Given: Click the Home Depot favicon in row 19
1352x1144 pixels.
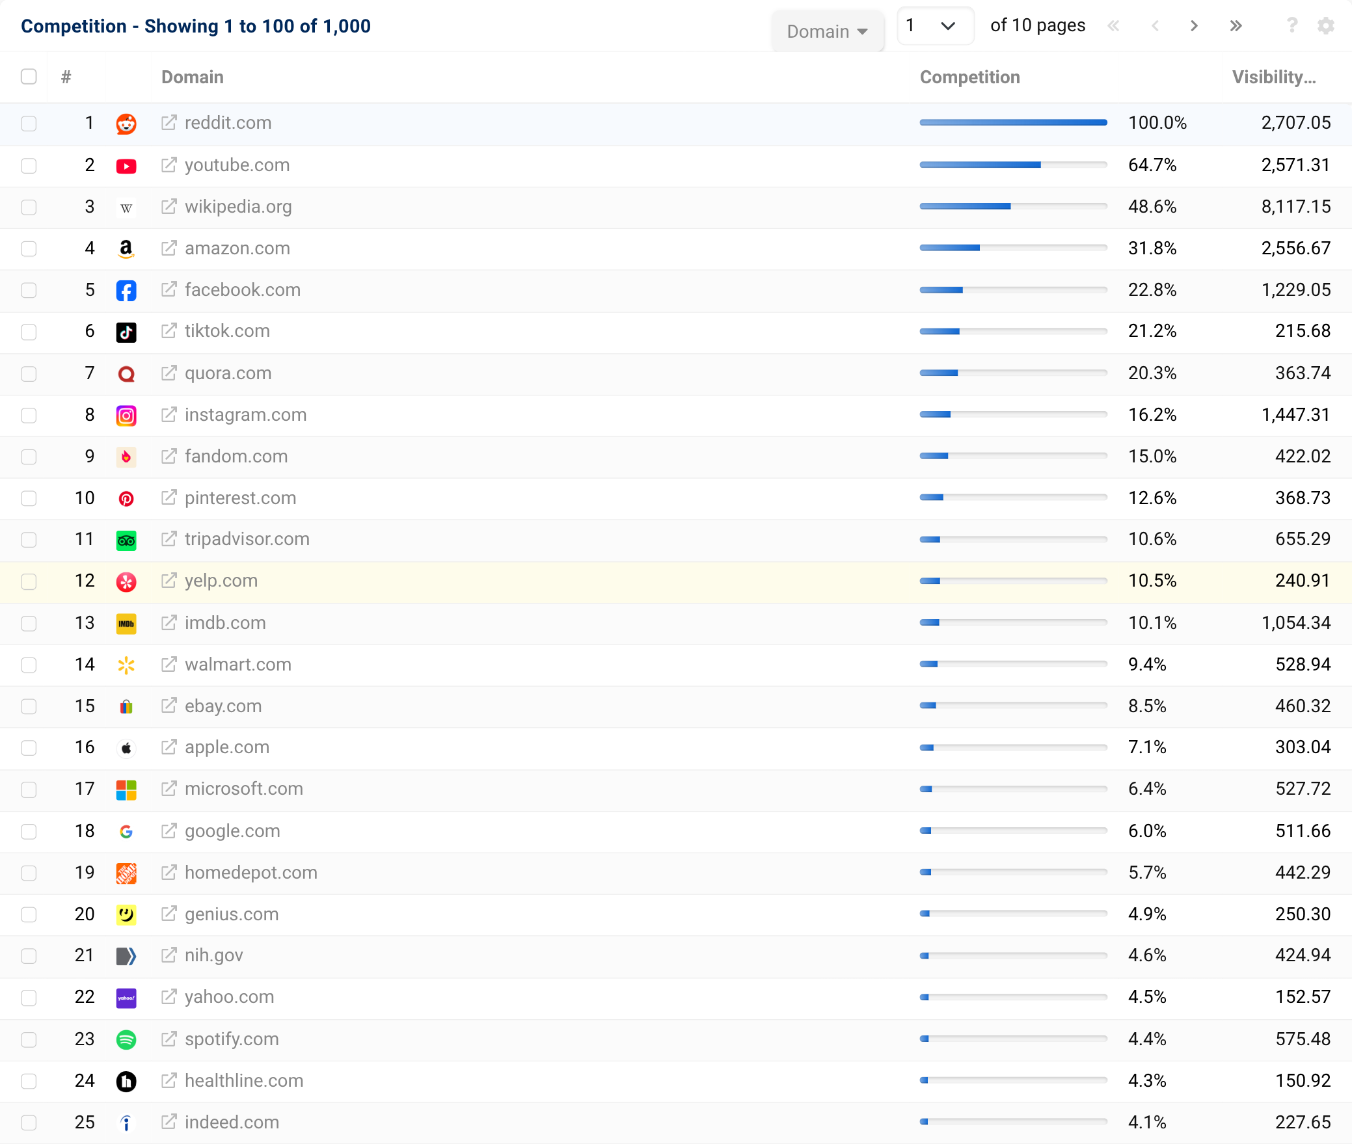Looking at the screenshot, I should (126, 873).
